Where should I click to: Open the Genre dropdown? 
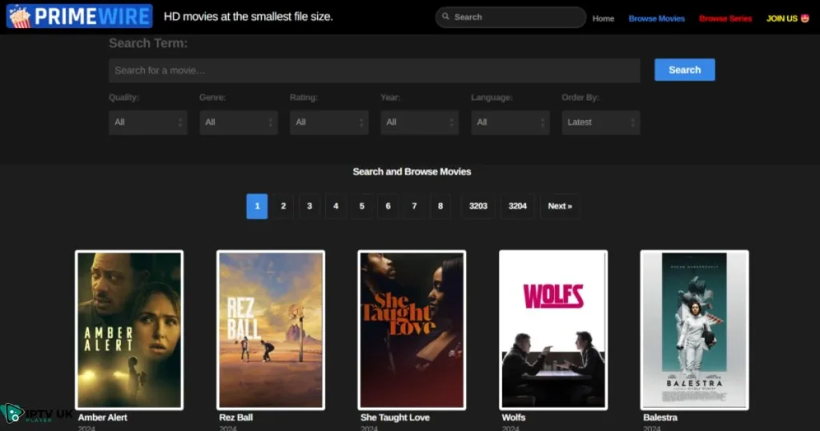(239, 123)
